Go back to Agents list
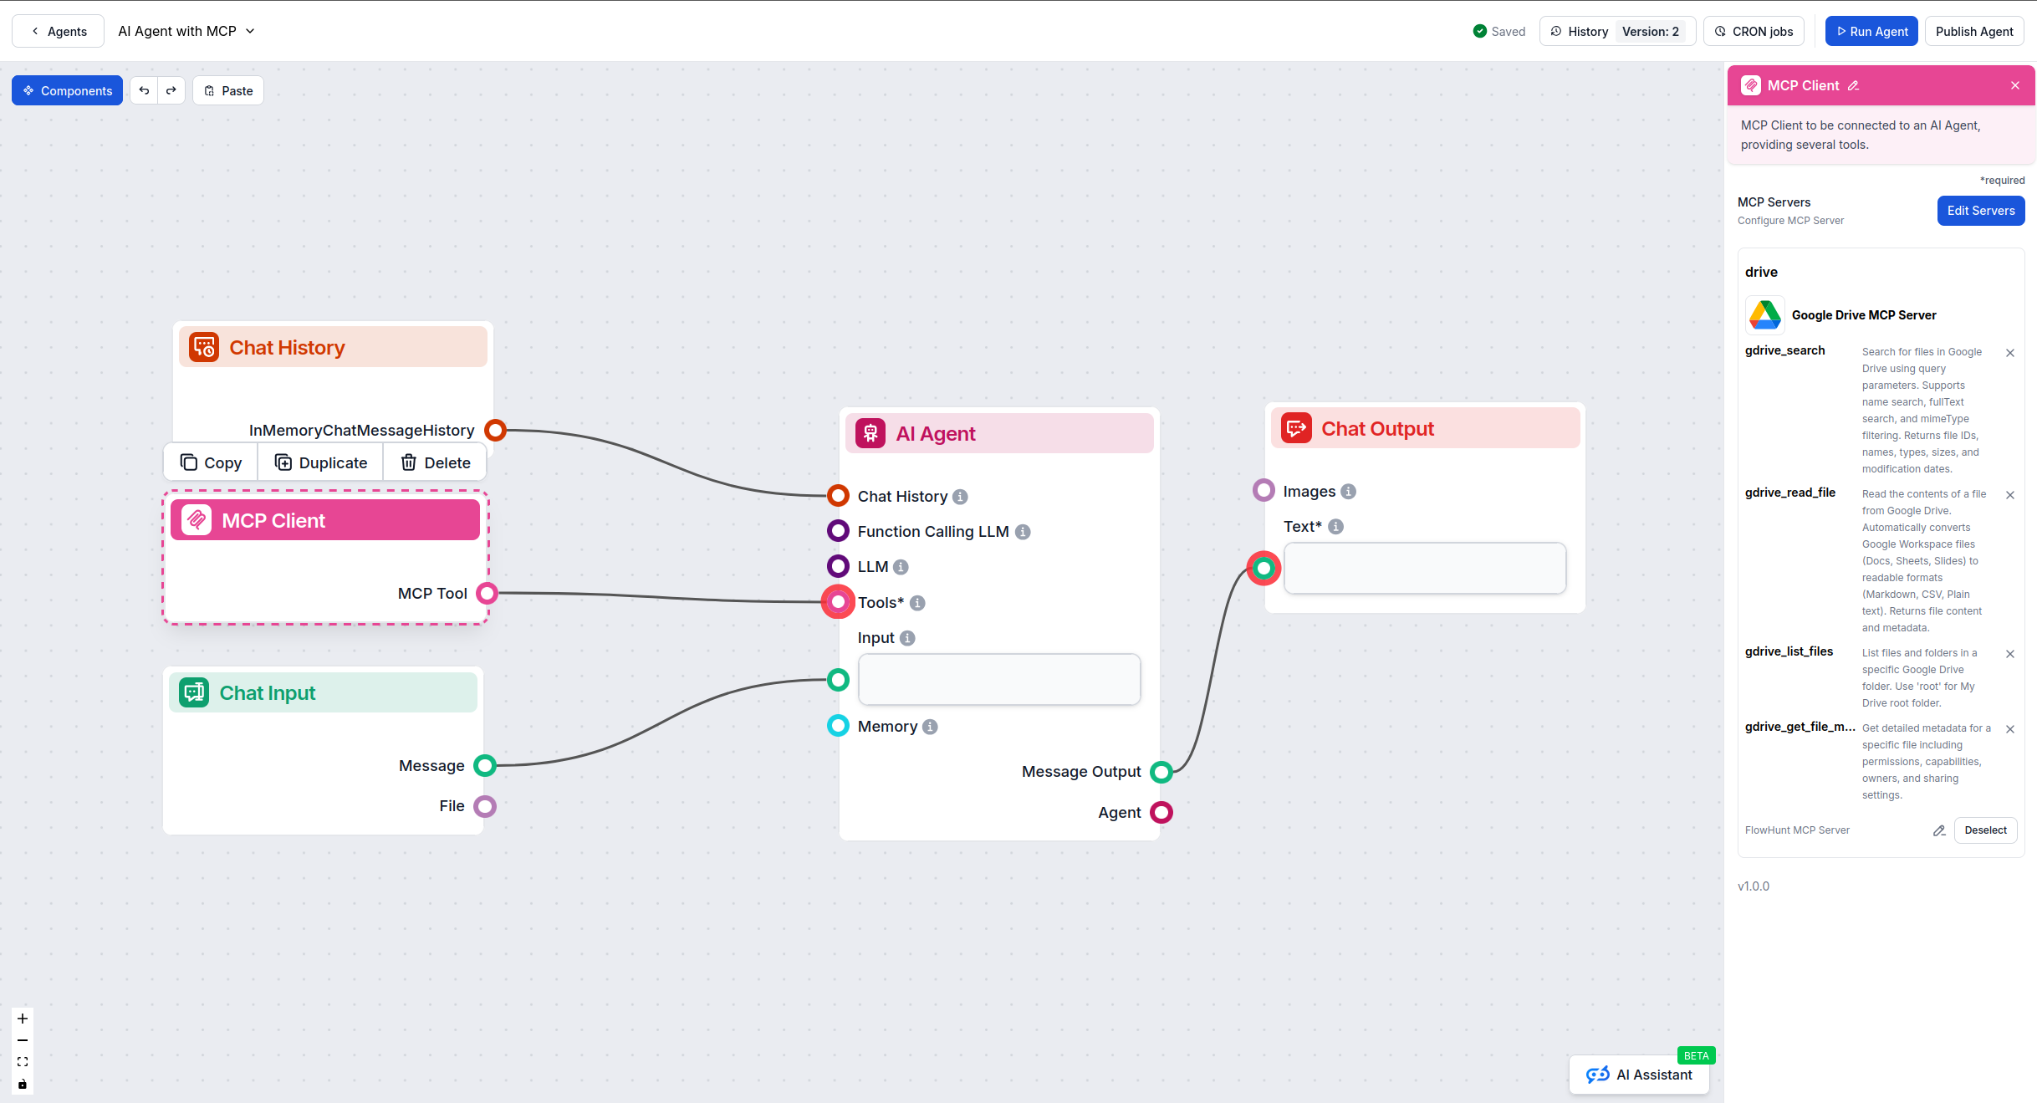The width and height of the screenshot is (2037, 1103). 58,31
